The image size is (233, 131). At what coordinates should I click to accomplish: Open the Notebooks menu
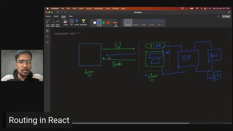click(x=98, y=8)
